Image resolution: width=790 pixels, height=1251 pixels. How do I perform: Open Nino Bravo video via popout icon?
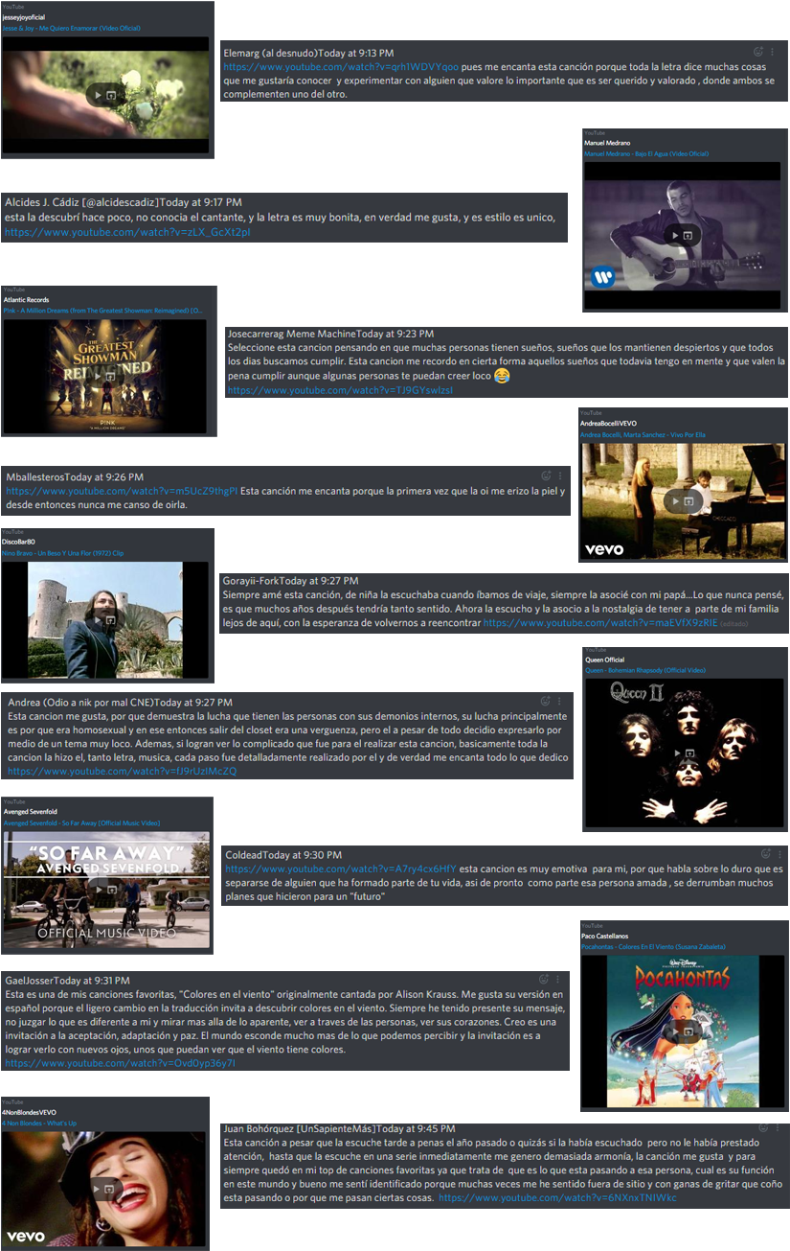(111, 621)
